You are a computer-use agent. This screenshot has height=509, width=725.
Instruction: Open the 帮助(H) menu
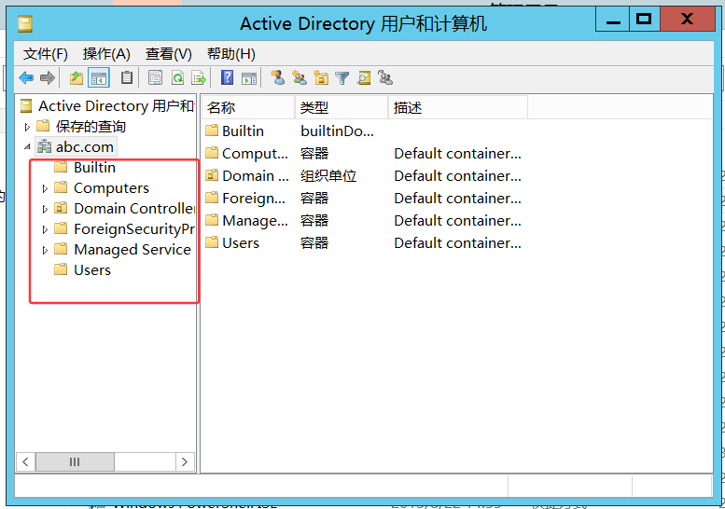pyautogui.click(x=230, y=54)
